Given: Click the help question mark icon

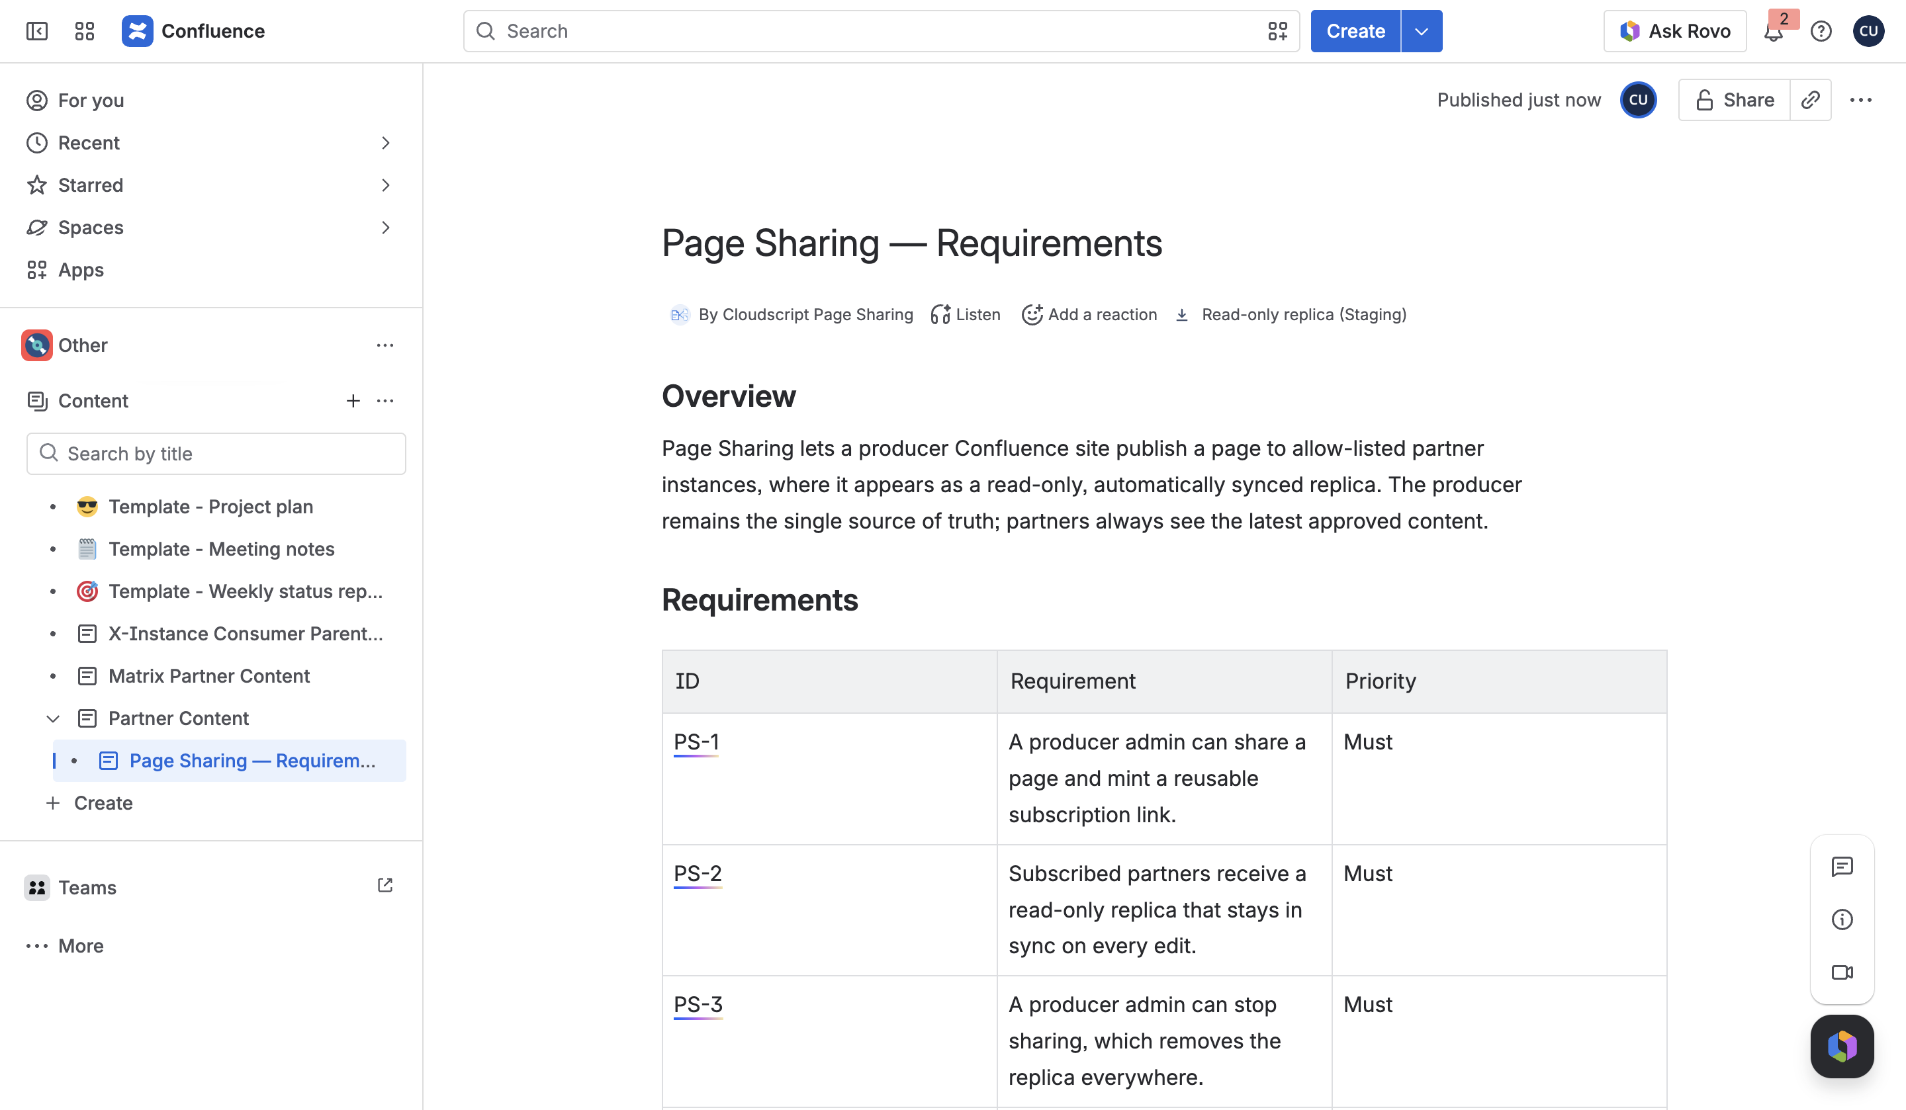Looking at the screenshot, I should 1821,31.
